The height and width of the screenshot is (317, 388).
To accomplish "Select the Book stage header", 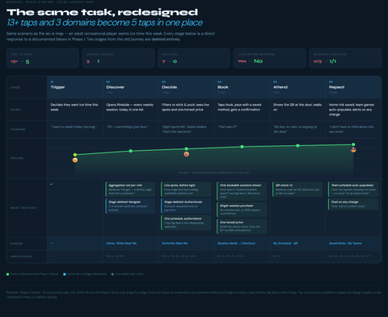I will (x=242, y=87).
